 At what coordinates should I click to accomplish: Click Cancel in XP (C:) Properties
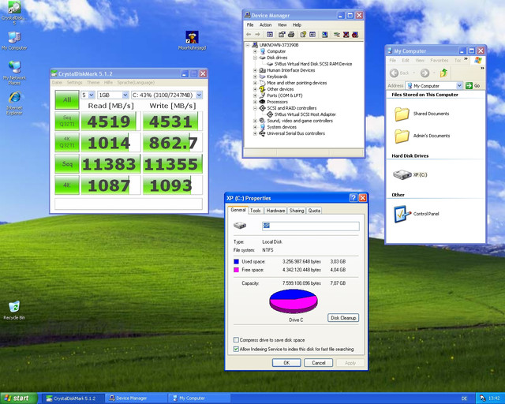coord(318,363)
